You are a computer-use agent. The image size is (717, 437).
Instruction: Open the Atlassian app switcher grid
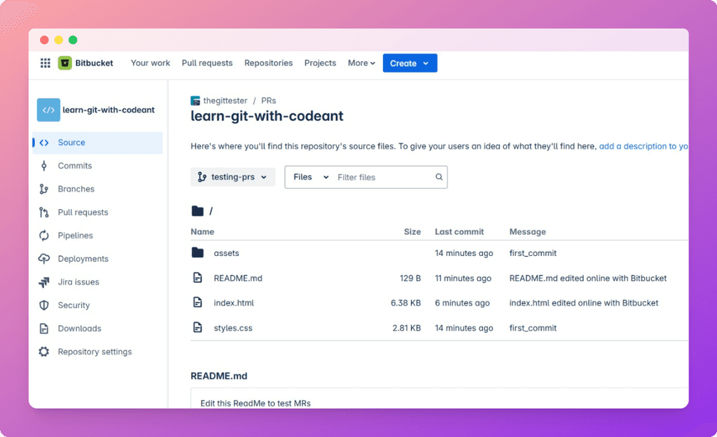click(45, 63)
